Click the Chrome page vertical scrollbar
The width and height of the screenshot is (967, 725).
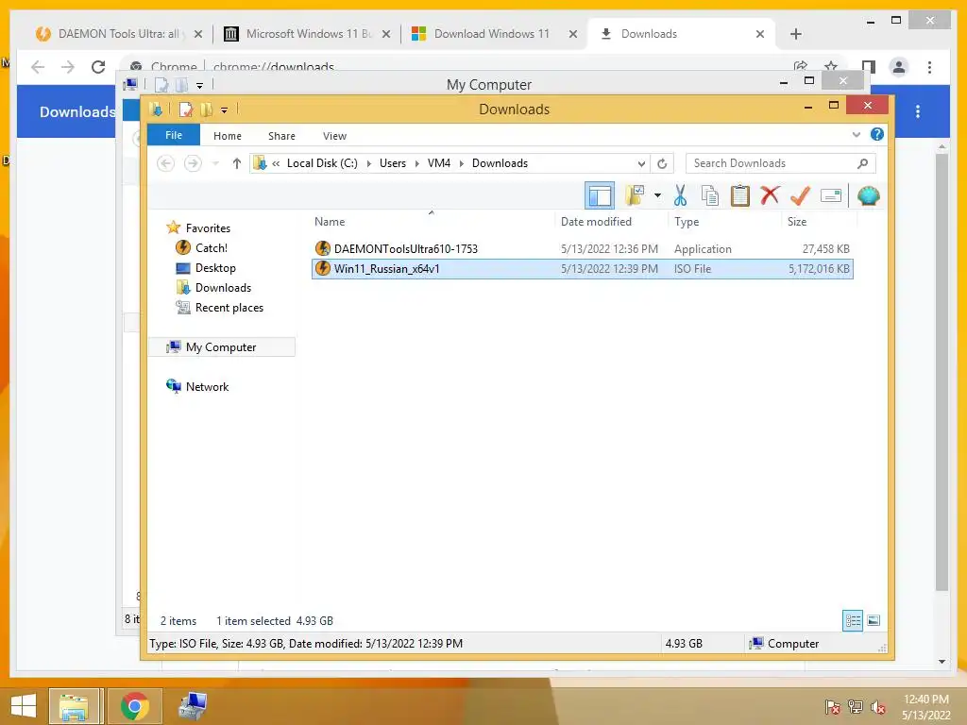pyautogui.click(x=942, y=370)
